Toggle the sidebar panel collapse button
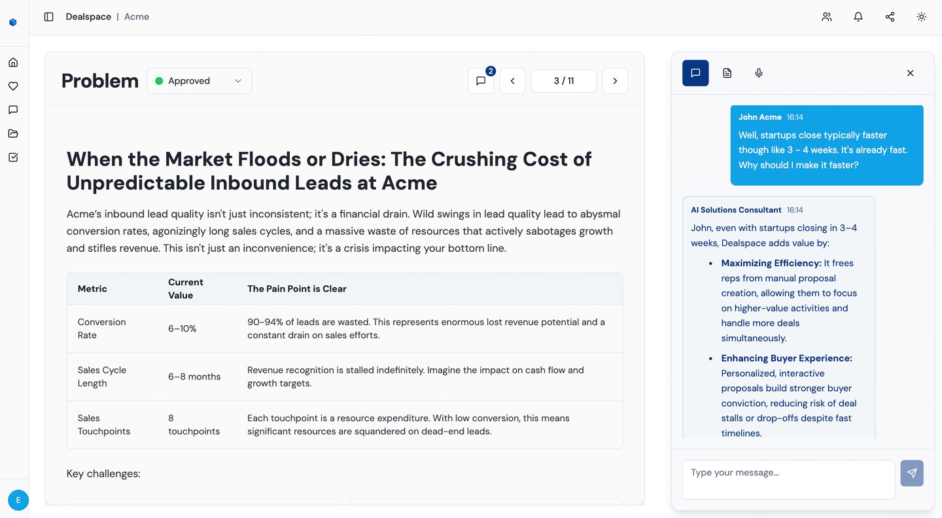The height and width of the screenshot is (518, 942). (48, 17)
